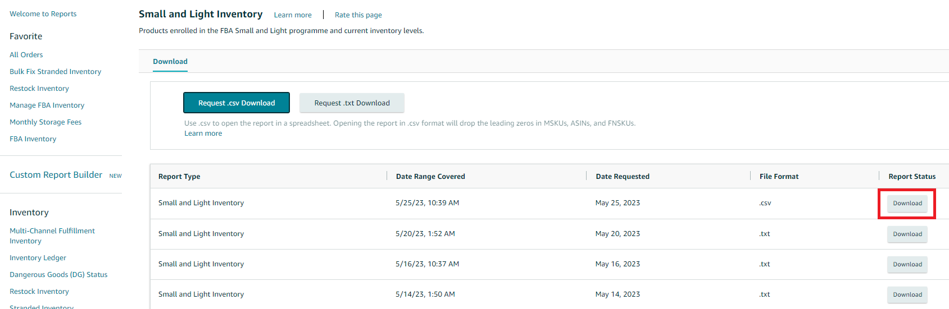This screenshot has height=309, width=949.
Task: Download the May 25, 2023 .csv report
Action: tap(907, 203)
